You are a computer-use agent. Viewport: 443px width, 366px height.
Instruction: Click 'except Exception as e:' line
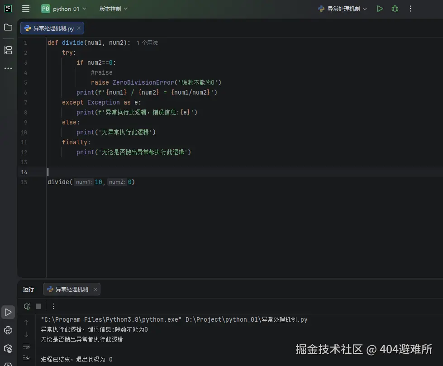point(101,103)
